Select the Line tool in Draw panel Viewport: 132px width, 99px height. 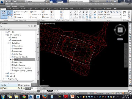coord(71,12)
